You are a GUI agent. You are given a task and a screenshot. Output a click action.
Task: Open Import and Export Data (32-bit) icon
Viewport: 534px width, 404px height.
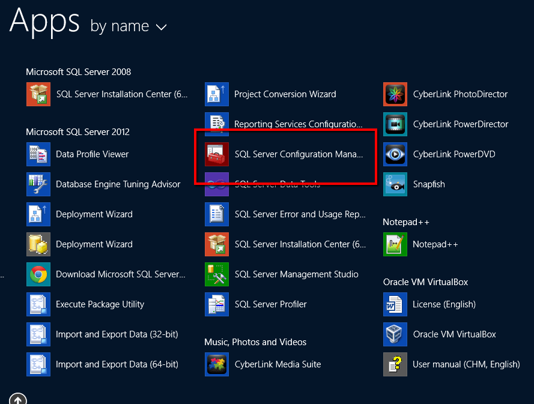[38, 334]
